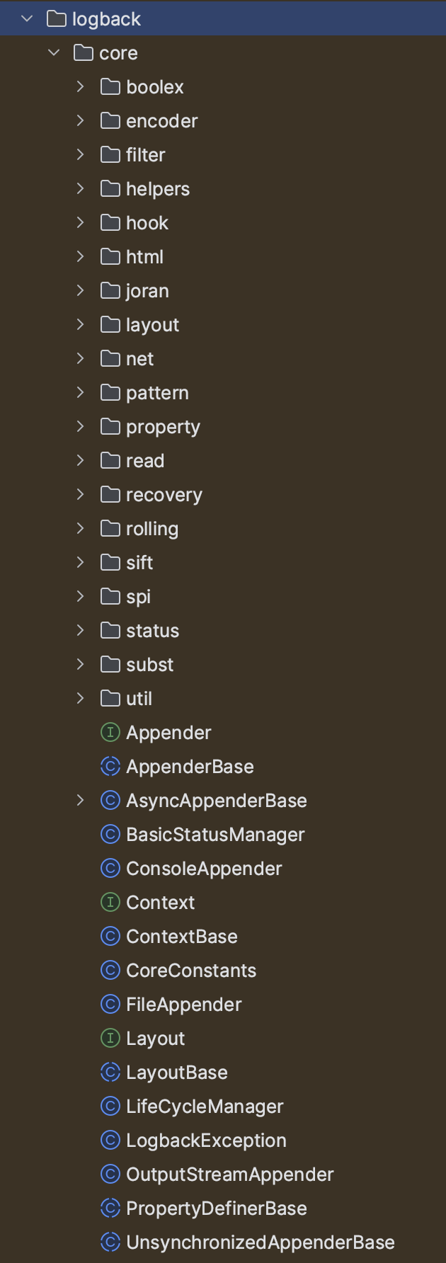Screen dimensions: 446x1263
Task: Select the BasicStatusManager class
Action: [215, 834]
